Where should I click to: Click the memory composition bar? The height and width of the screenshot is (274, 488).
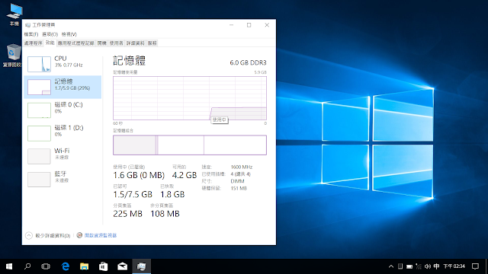[x=190, y=145]
